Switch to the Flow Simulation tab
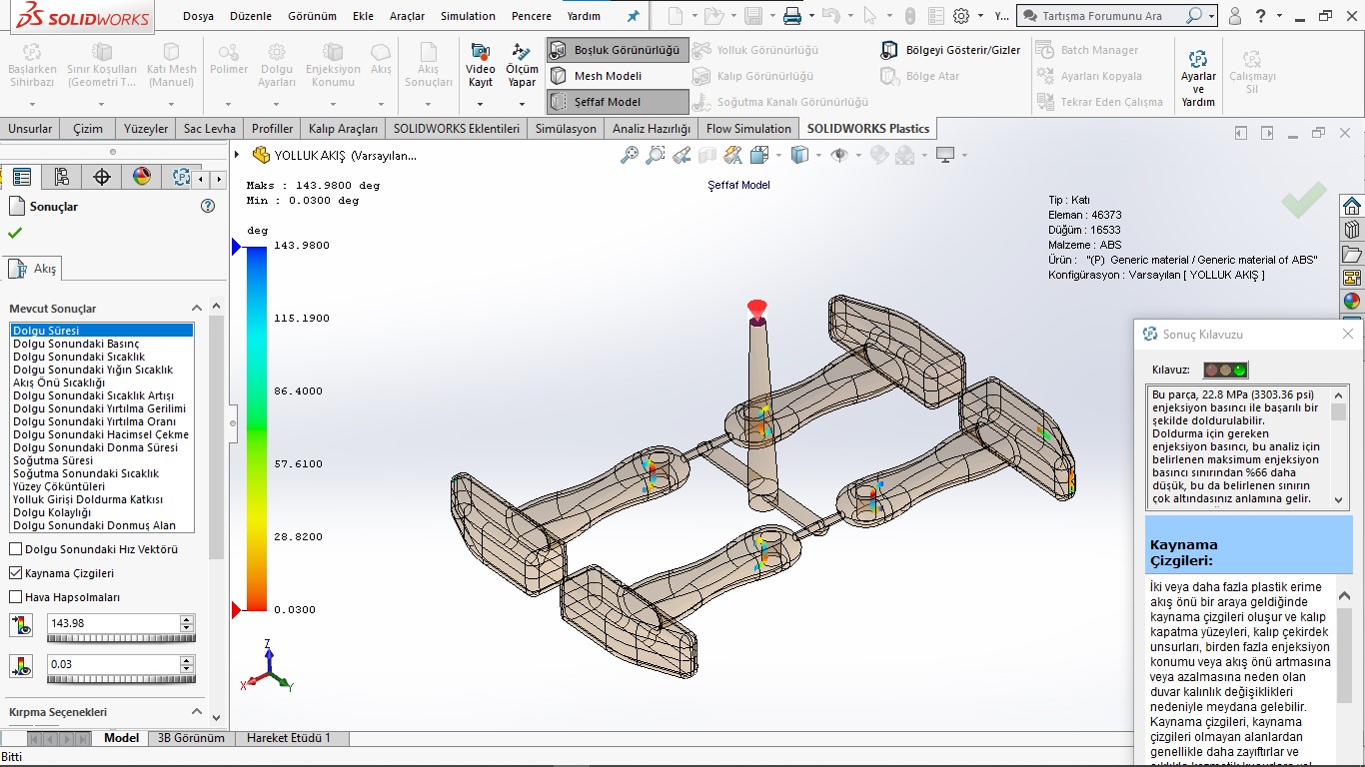 pos(748,128)
